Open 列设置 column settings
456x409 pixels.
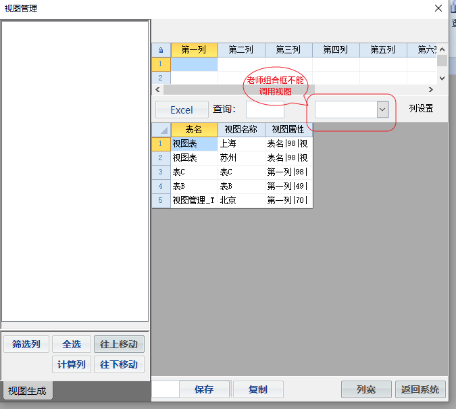[421, 108]
